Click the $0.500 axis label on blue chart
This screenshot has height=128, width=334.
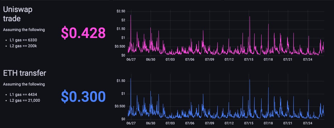tap(120, 106)
